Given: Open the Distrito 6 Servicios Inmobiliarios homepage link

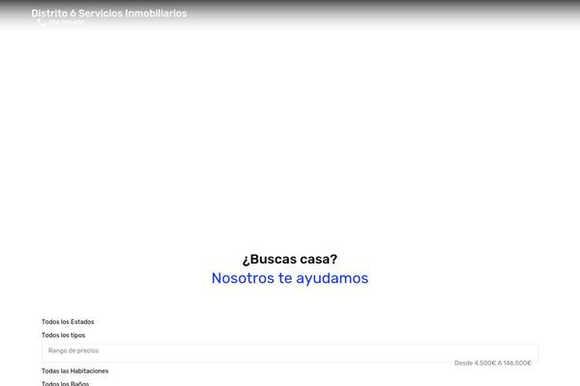Looking at the screenshot, I should pos(109,14).
